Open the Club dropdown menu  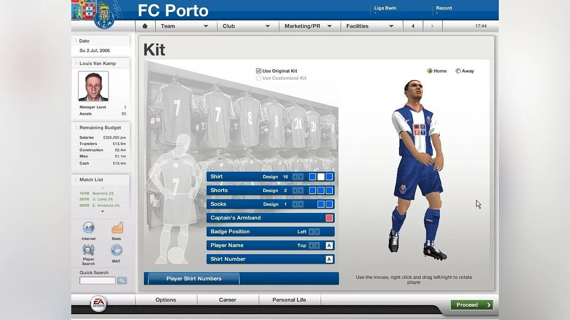[248, 26]
